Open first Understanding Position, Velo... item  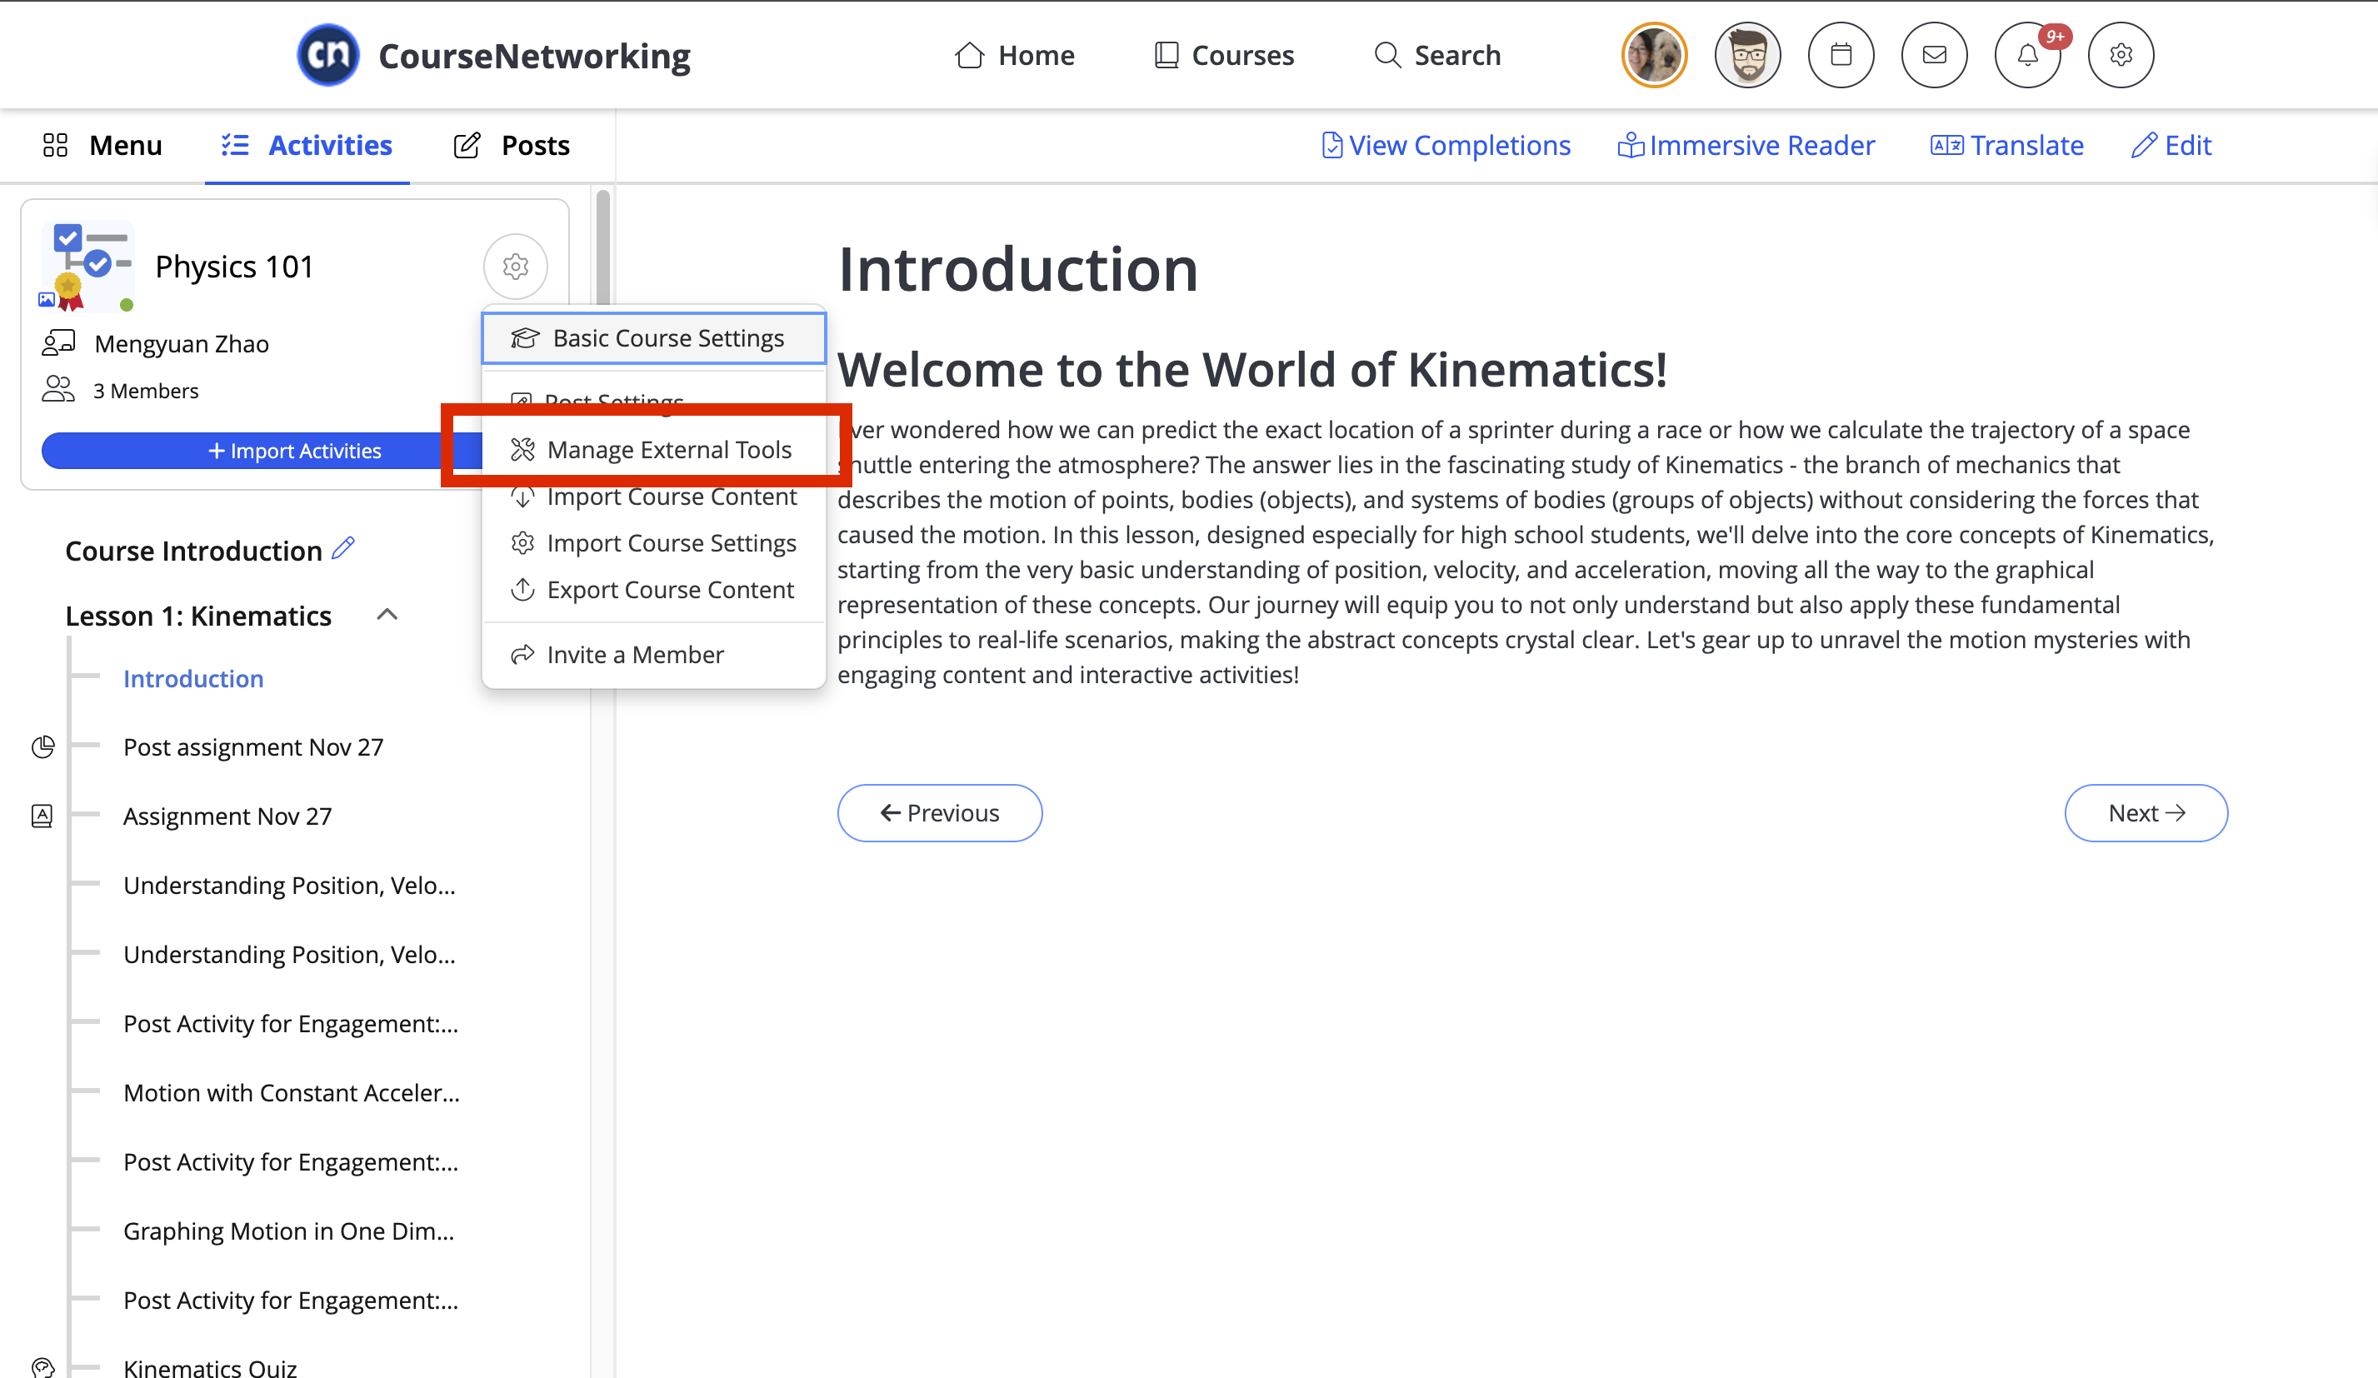coord(289,886)
